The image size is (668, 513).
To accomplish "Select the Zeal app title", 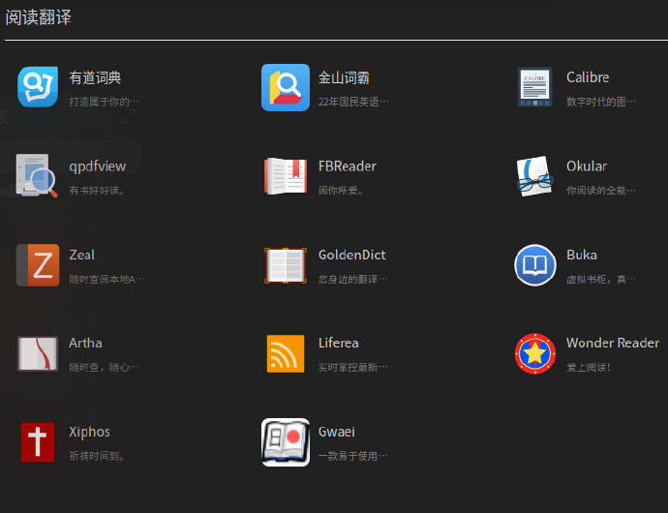I will point(81,255).
